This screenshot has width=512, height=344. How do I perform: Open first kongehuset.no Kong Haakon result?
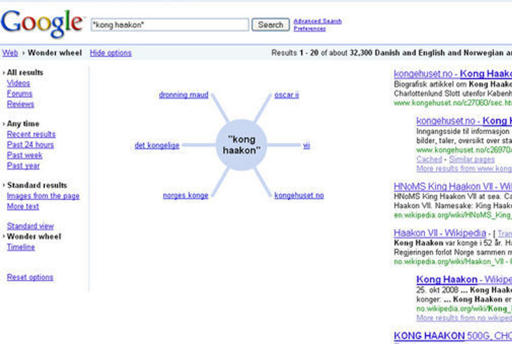pos(453,74)
